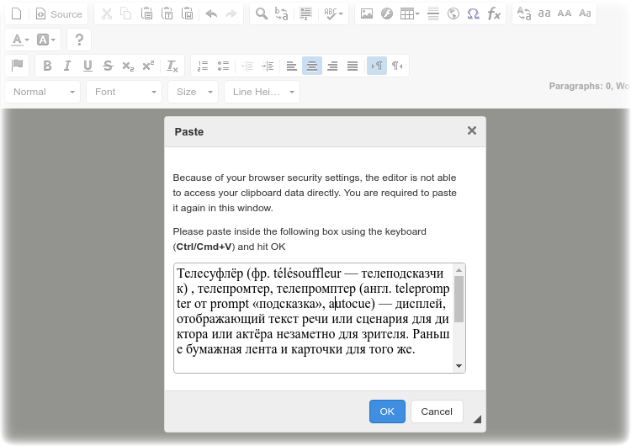Click the anchor flag icon
Image resolution: width=631 pixels, height=446 pixels.
click(18, 66)
